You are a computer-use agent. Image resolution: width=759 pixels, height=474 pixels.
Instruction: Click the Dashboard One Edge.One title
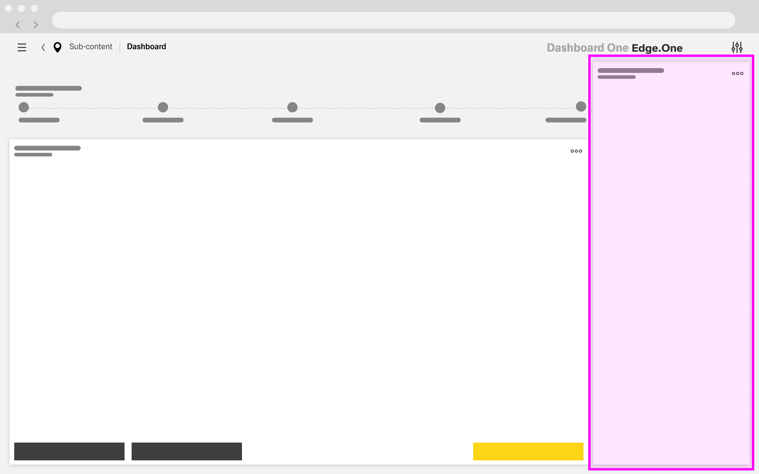click(614, 48)
